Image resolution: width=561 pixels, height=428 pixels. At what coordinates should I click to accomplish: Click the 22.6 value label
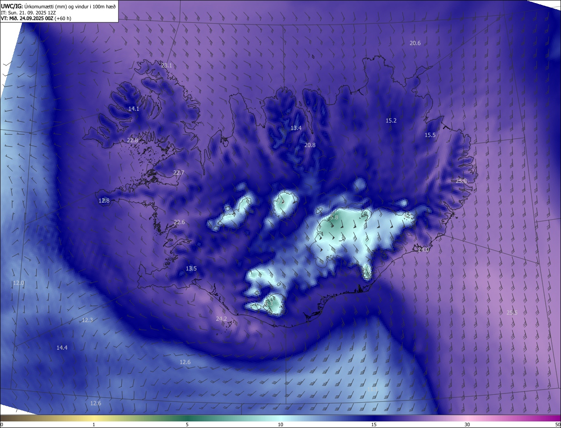(179, 222)
